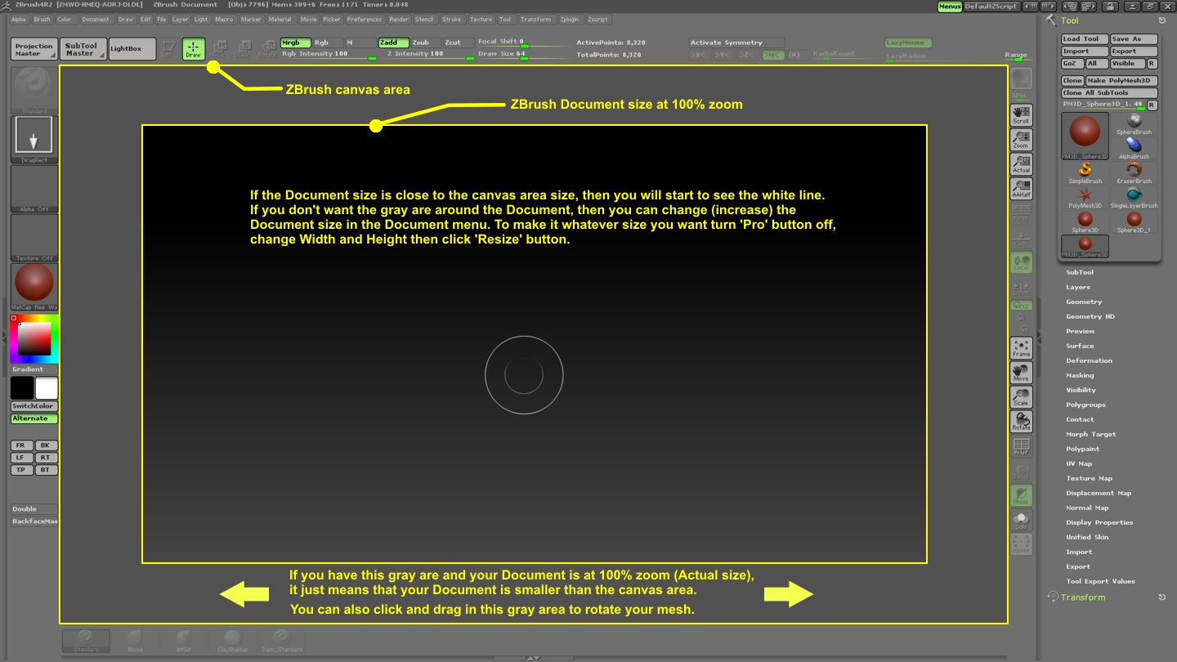The width and height of the screenshot is (1177, 662).
Task: Toggle the Menus button in title bar
Action: 950,6
